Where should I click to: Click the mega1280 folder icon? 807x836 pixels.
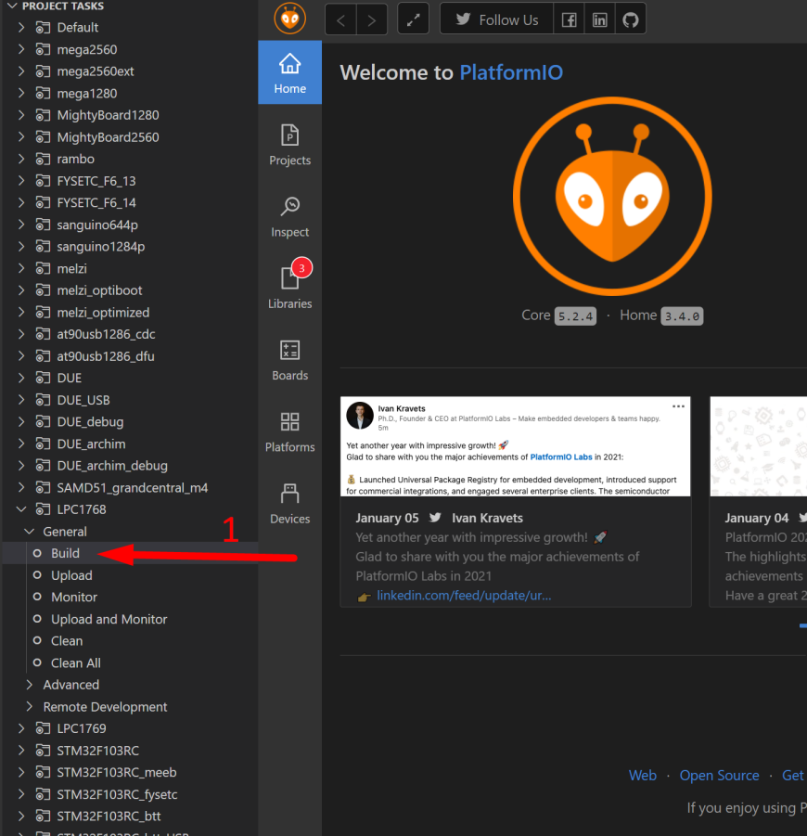tap(43, 94)
